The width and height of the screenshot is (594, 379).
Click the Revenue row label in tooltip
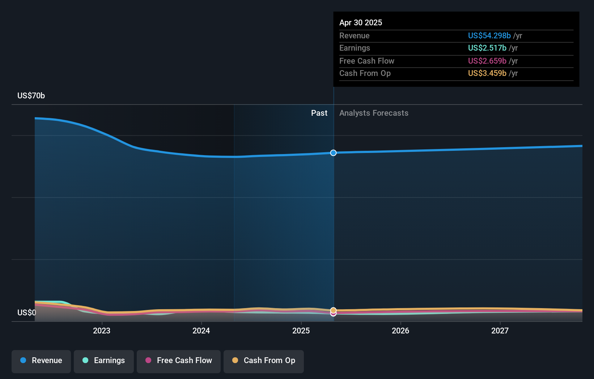tap(355, 35)
